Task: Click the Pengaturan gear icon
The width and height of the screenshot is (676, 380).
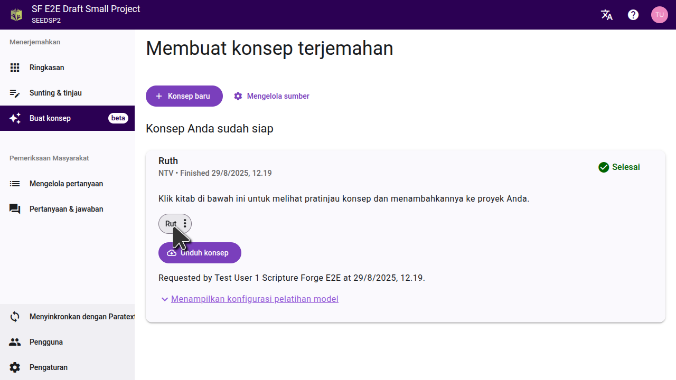Action: [x=15, y=367]
